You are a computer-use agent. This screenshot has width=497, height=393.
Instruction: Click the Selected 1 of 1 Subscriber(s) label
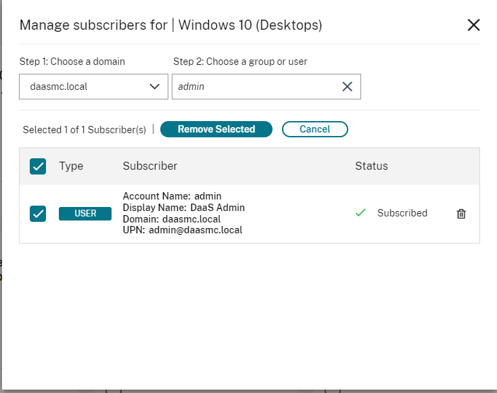(x=85, y=130)
